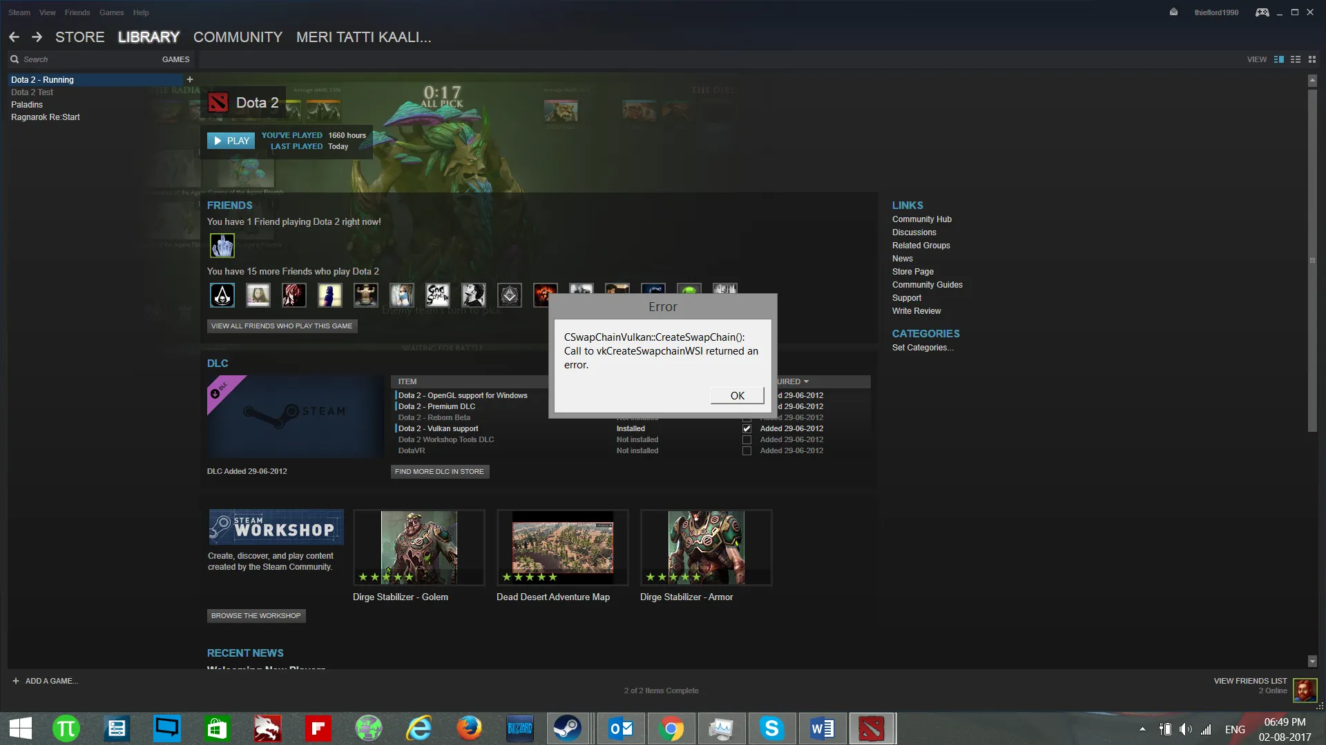
Task: Open the MERI TATTI KAALI profile tab
Action: point(363,37)
